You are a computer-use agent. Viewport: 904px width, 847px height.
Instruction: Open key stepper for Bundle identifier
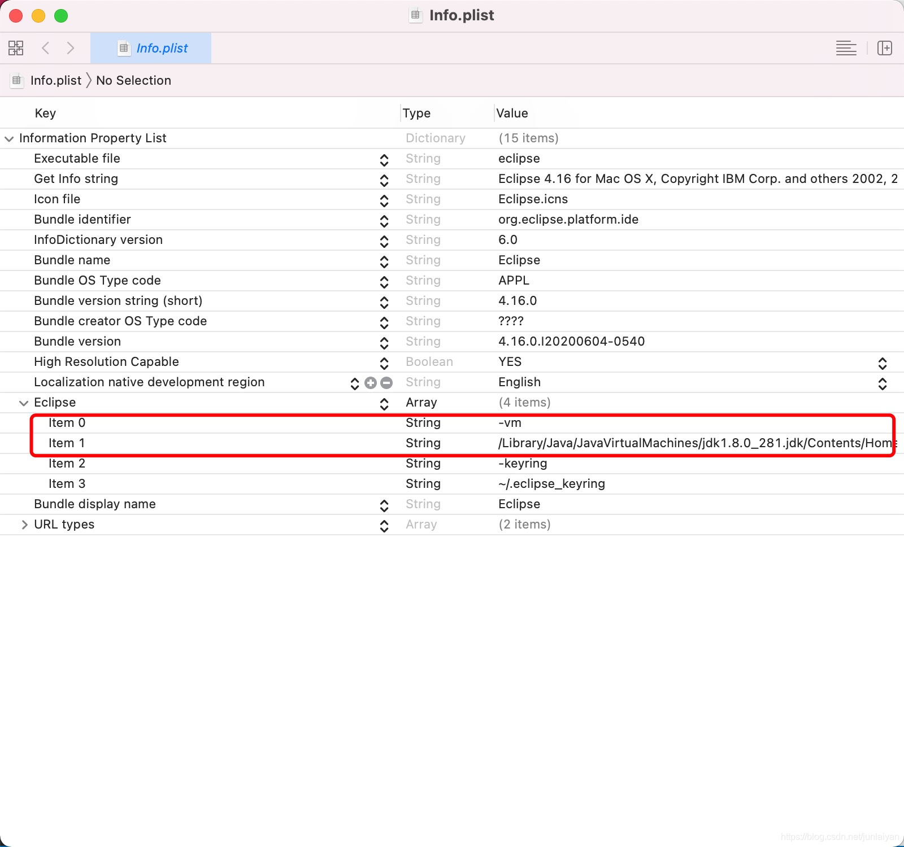[x=384, y=221]
